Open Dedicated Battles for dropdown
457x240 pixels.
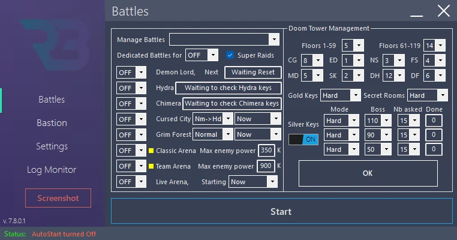[x=202, y=55]
